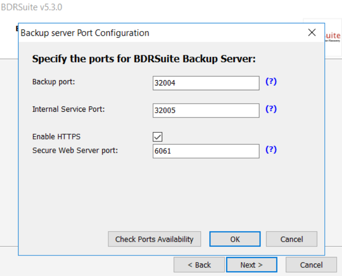Disable the Enable HTTPS checkbox
The width and height of the screenshot is (342, 276).
coord(157,137)
